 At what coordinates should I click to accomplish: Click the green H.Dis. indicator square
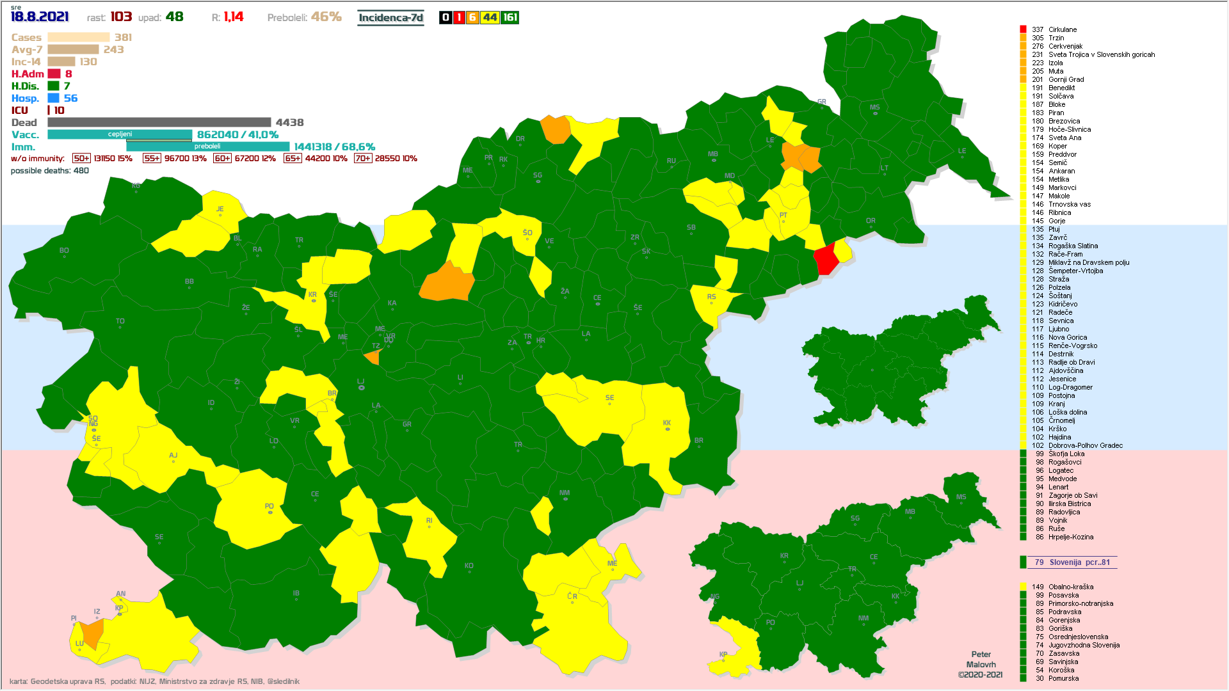click(54, 86)
